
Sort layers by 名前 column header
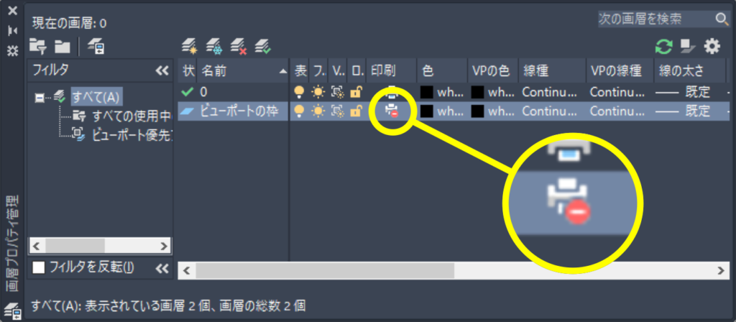pyautogui.click(x=243, y=71)
